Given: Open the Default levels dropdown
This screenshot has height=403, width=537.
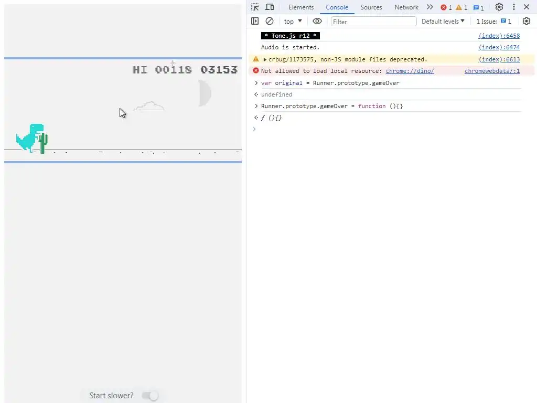Looking at the screenshot, I should tap(443, 21).
